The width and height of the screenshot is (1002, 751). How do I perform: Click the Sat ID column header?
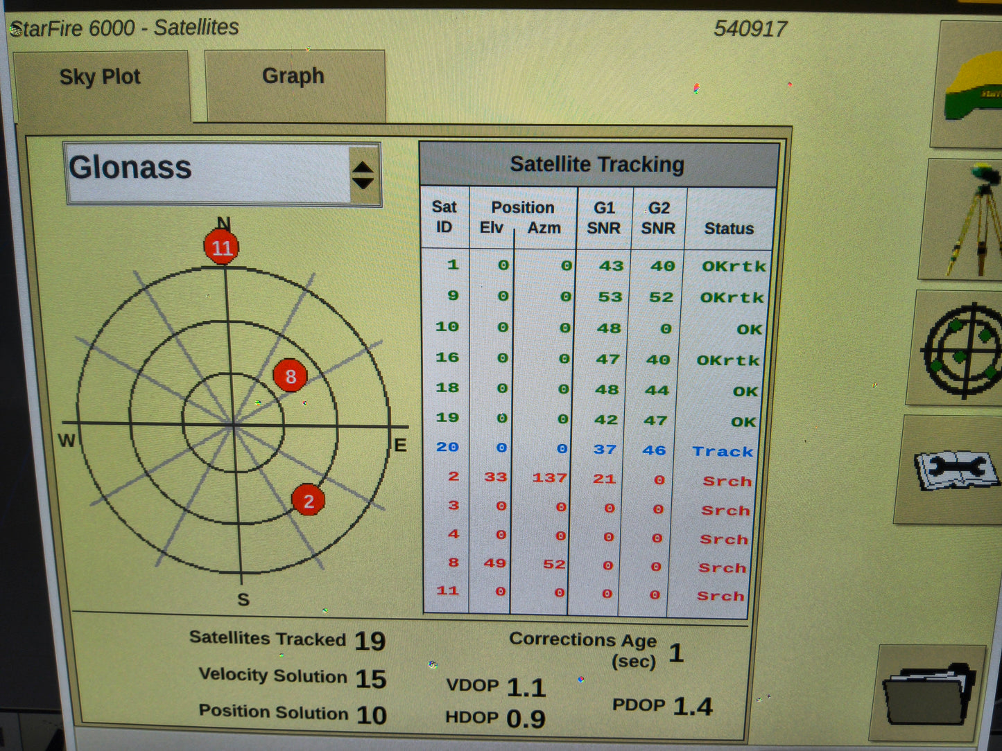point(444,218)
